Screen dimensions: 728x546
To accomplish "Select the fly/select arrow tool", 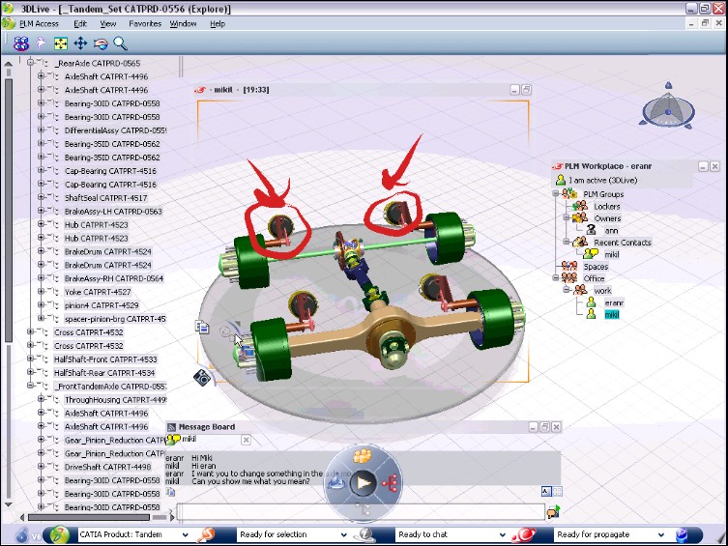I will coord(42,43).
